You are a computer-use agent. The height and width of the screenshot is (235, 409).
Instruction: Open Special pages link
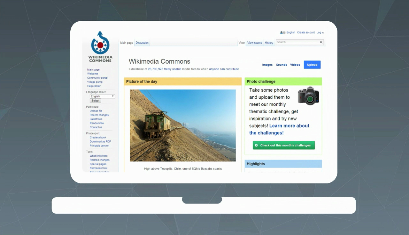(x=98, y=164)
